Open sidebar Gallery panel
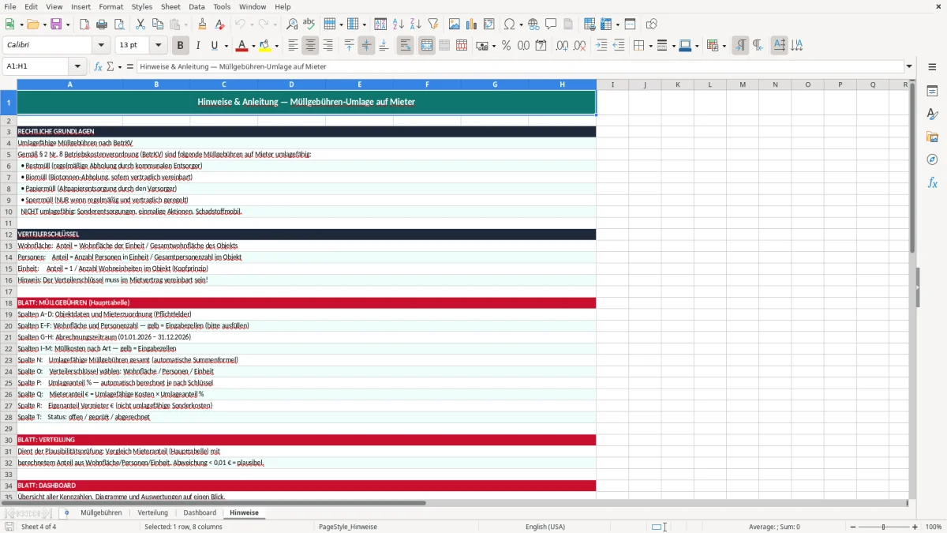The image size is (947, 533). coord(932,137)
